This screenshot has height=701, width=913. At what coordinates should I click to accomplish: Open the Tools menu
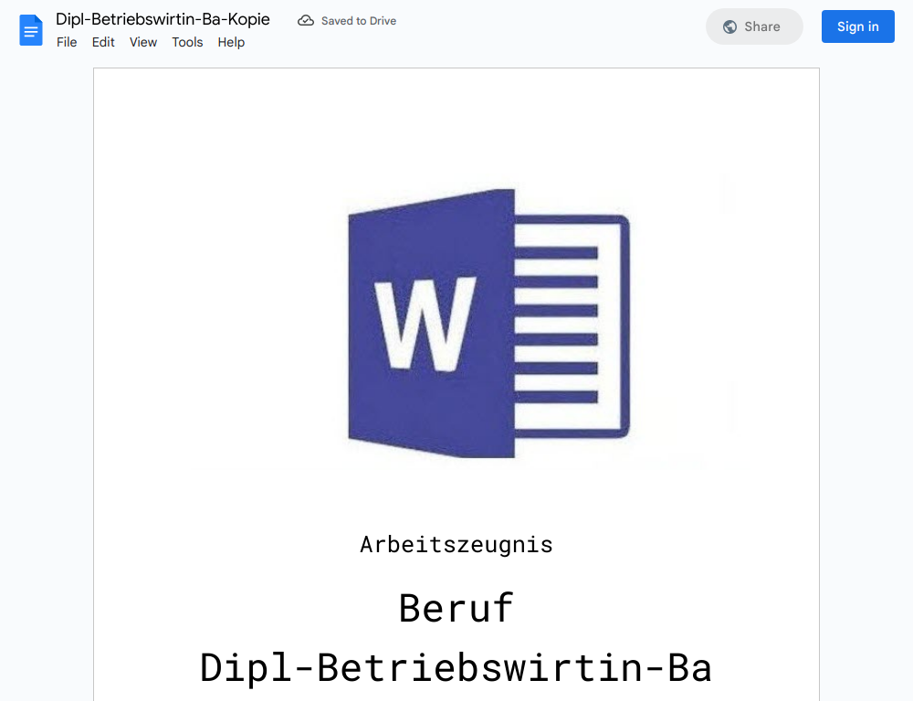[187, 43]
